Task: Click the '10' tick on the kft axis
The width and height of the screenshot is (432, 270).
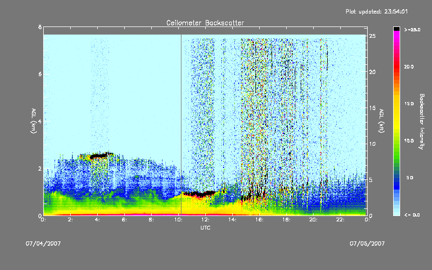Action: point(373,144)
